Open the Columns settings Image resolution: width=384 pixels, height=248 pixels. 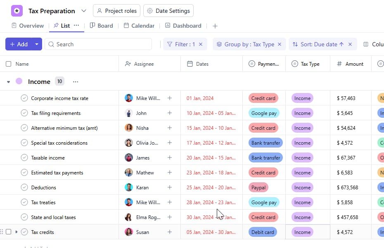[373, 44]
